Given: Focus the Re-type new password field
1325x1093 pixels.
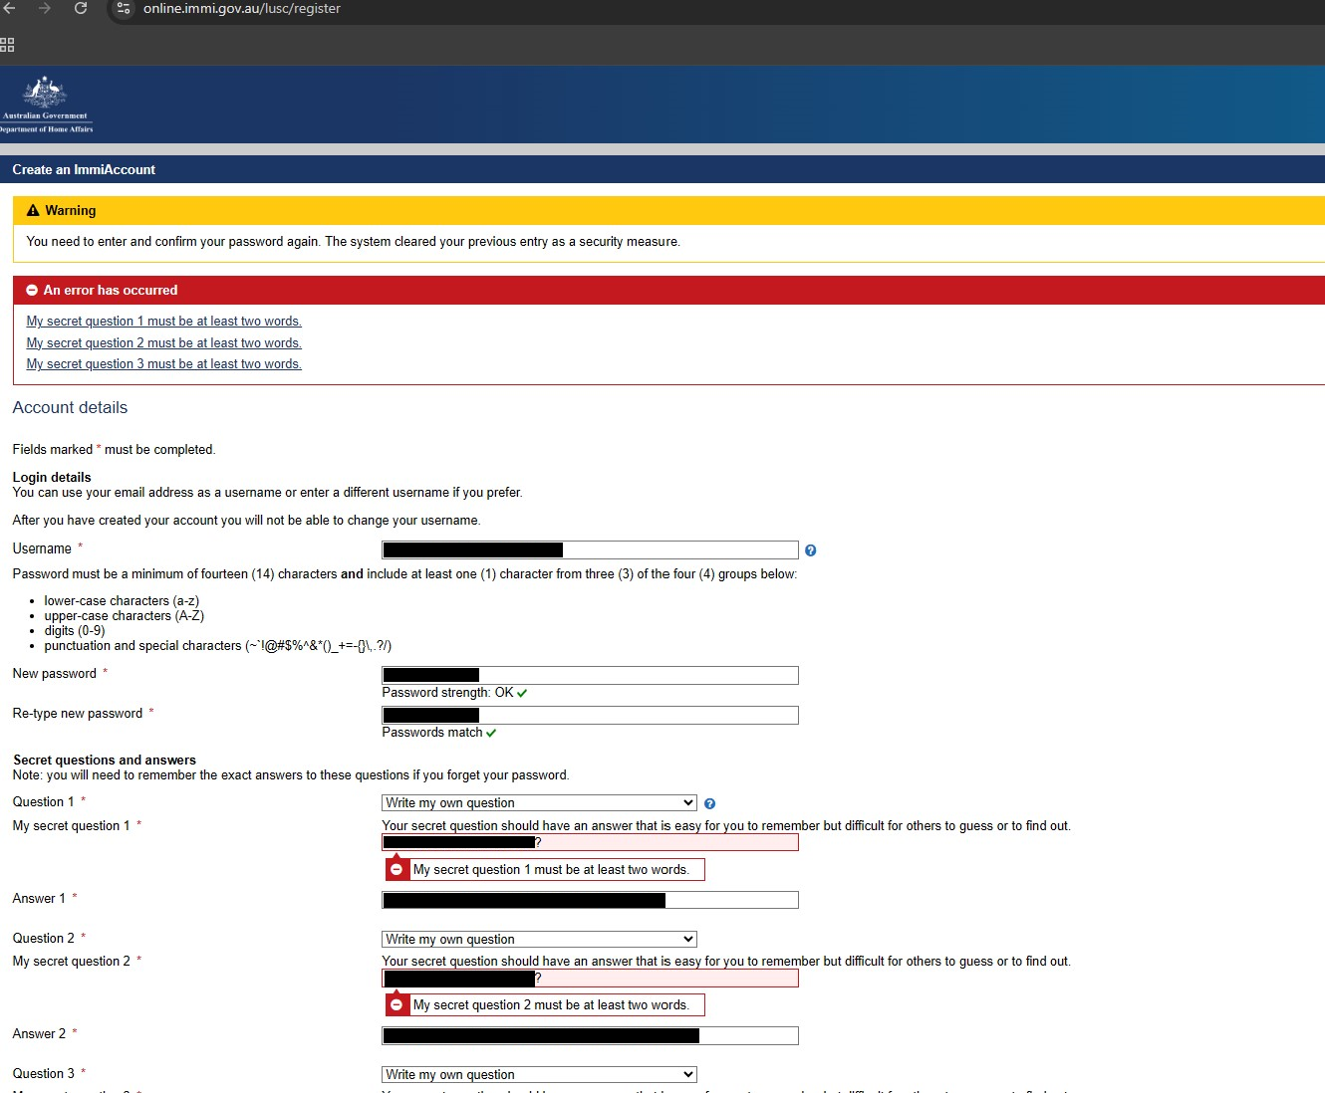Looking at the screenshot, I should 638,716.
